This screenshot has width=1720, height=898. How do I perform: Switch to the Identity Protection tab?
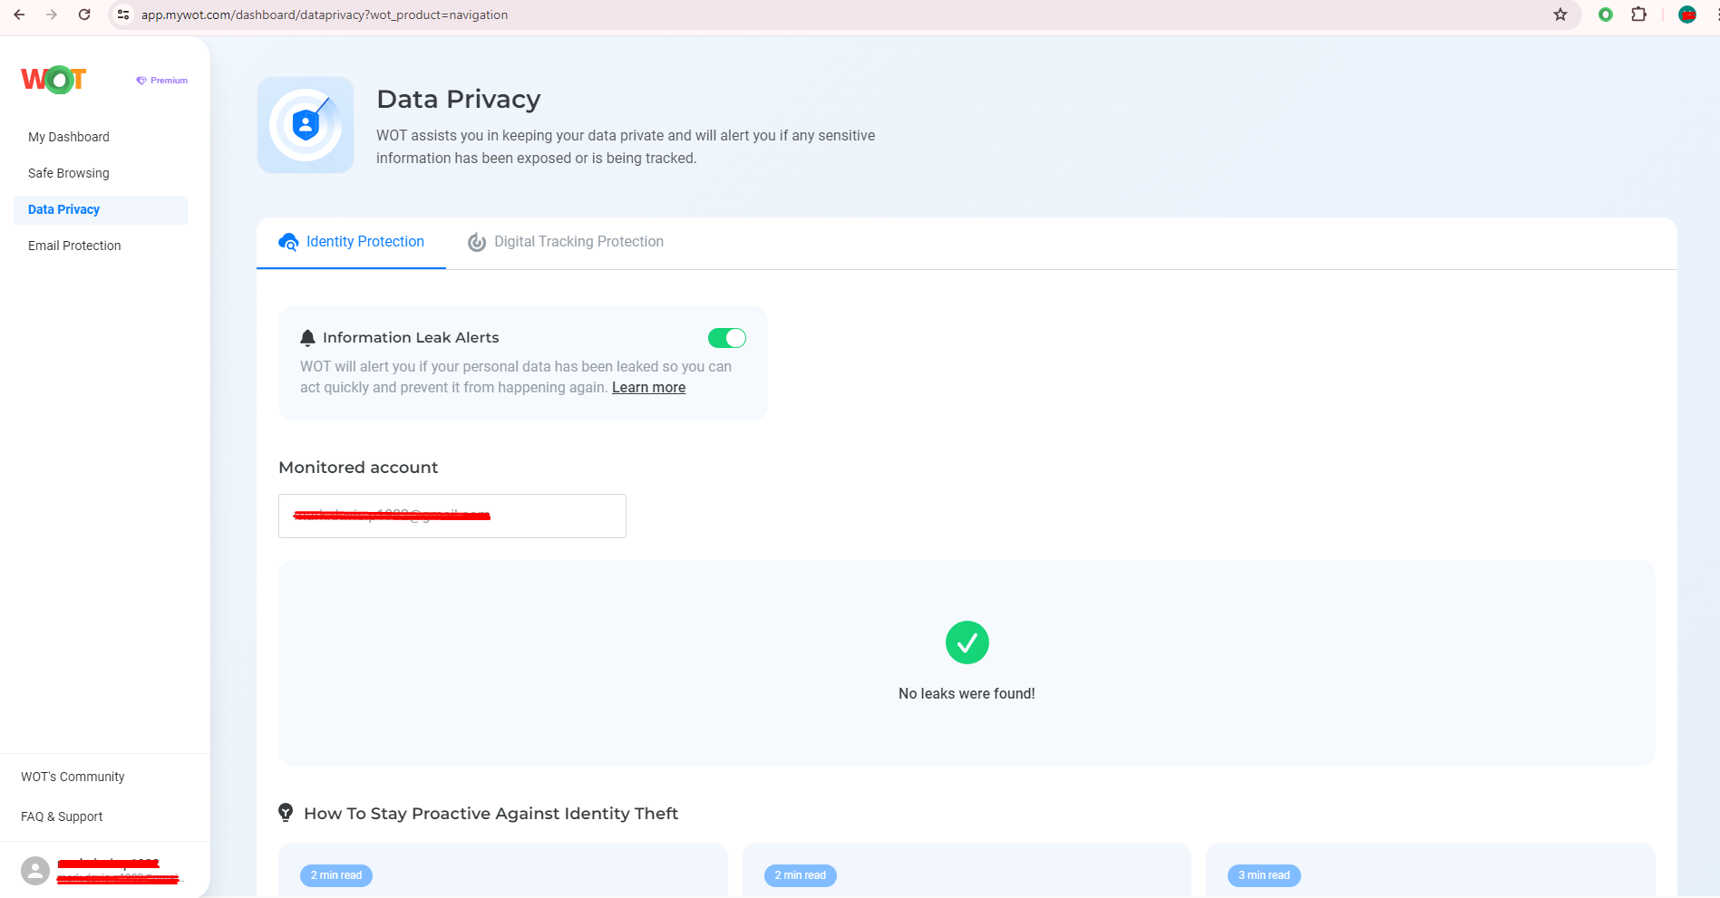[352, 242]
